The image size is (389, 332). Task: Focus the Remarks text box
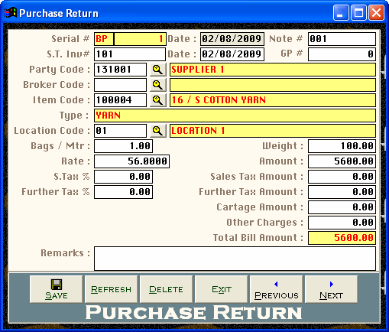pos(235,259)
